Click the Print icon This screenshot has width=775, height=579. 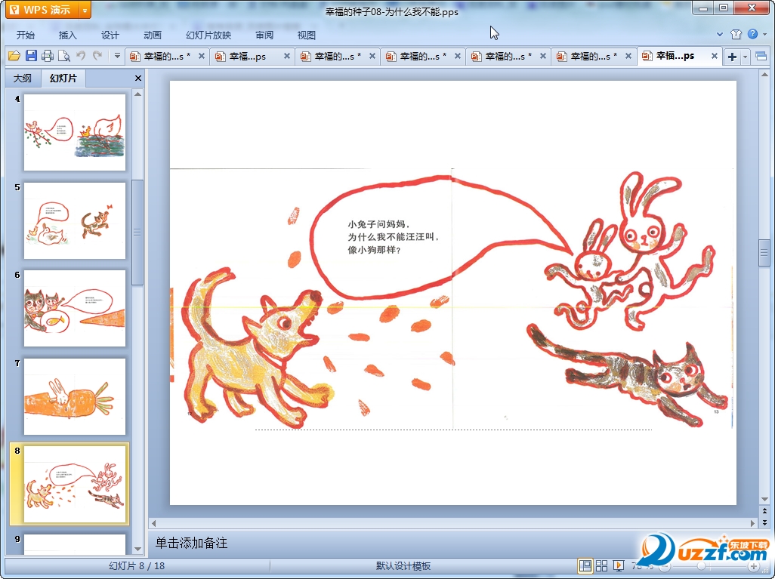point(48,56)
